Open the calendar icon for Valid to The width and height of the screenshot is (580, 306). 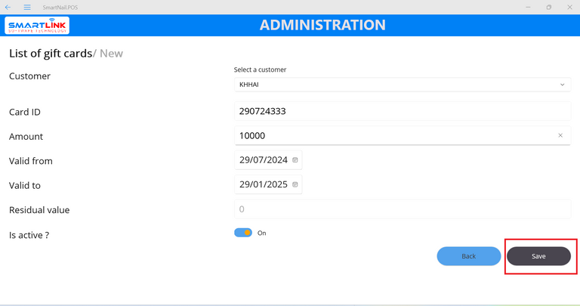(x=295, y=184)
